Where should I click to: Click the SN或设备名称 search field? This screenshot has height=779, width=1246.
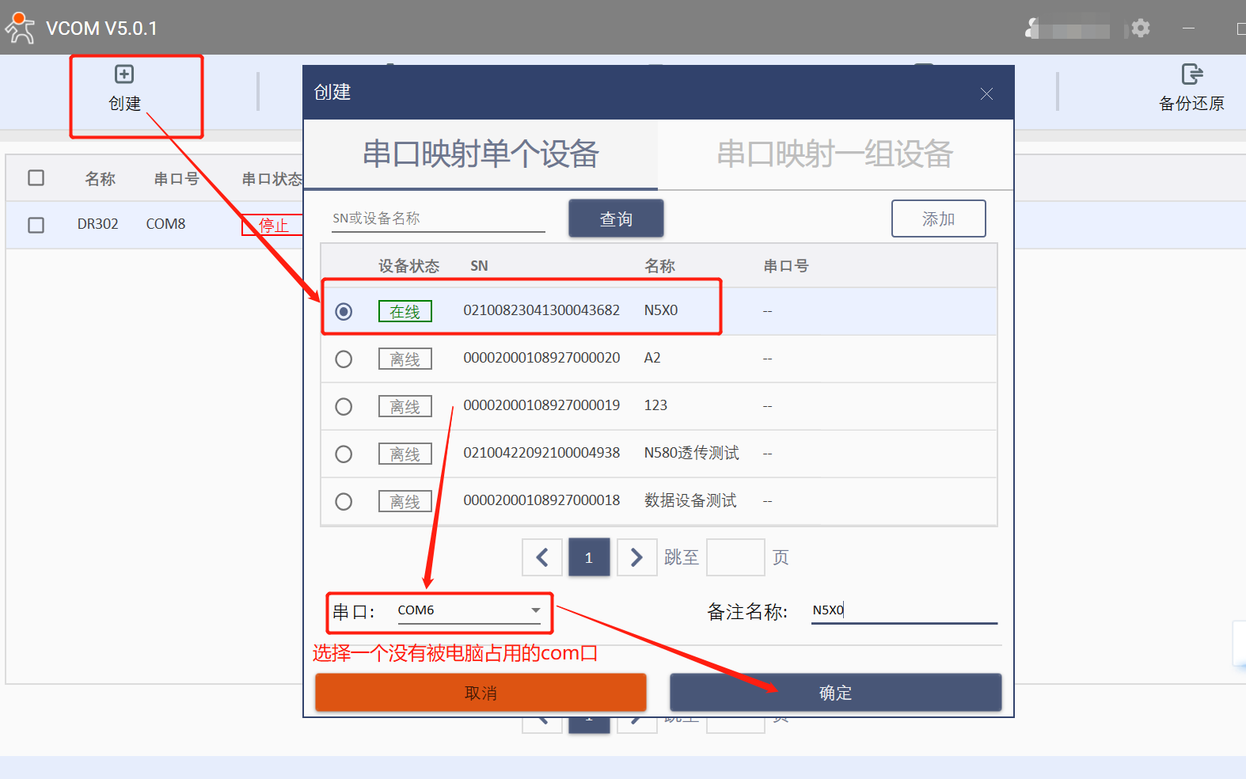click(438, 218)
